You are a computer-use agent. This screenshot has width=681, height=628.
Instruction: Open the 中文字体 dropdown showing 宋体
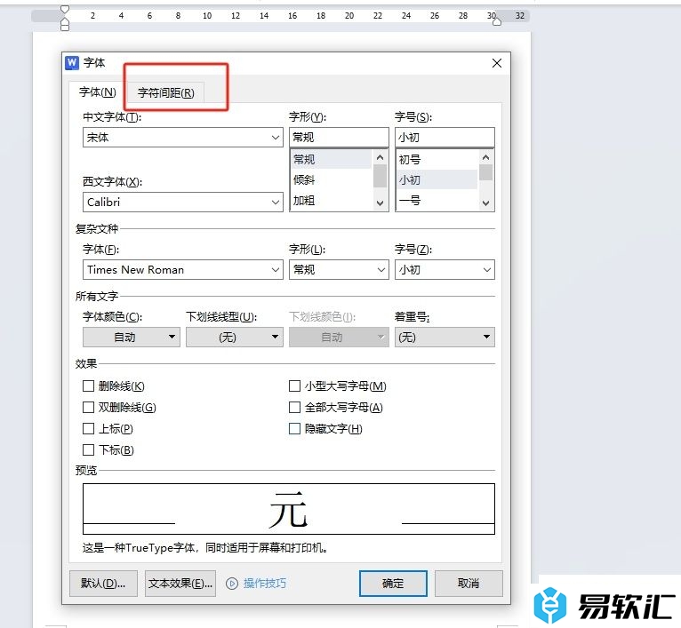[x=183, y=138]
